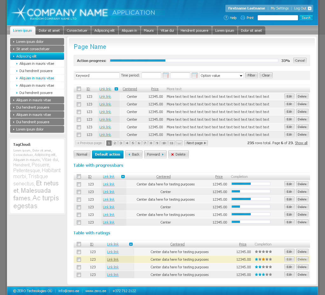Click the Search button
325x295 pixels.
pyautogui.click(x=306, y=18)
